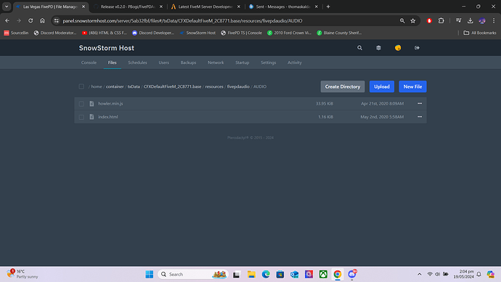This screenshot has width=501, height=282.
Task: Click the Create Directory button
Action: 343,86
